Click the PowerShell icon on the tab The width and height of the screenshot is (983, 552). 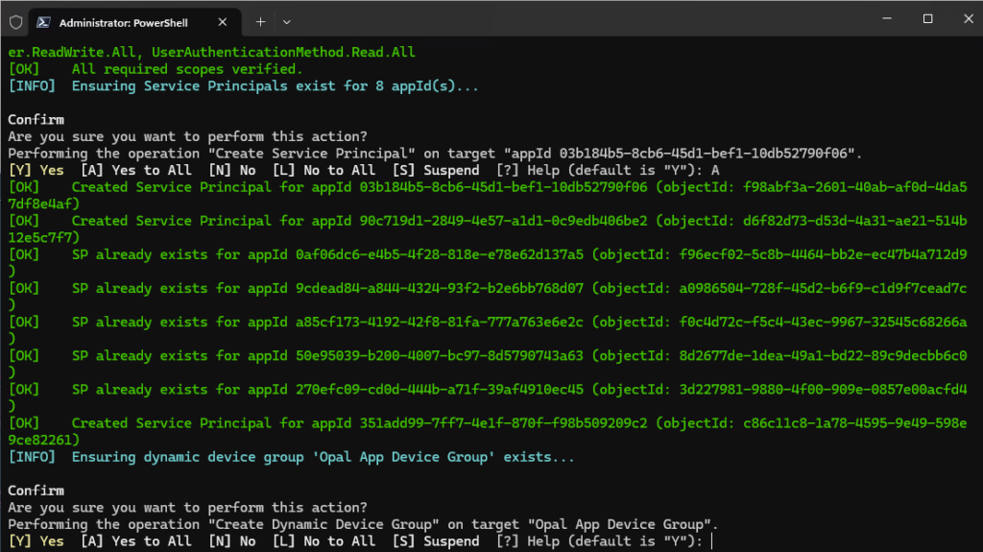[x=43, y=21]
